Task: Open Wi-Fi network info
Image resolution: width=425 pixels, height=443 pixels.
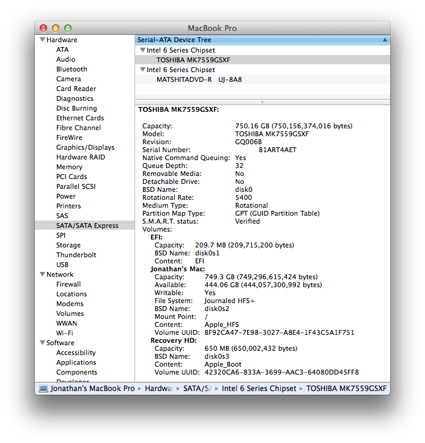Action: 64,333
